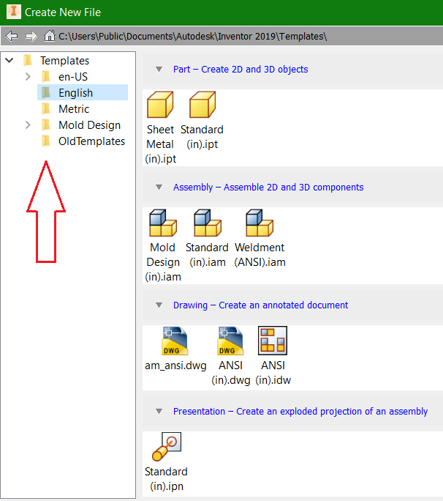443x501 pixels.
Task: Collapse the Templates tree node
Action: [x=10, y=60]
